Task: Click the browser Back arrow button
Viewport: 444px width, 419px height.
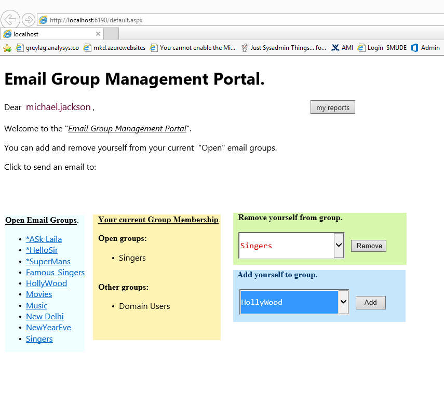Action: [x=10, y=20]
